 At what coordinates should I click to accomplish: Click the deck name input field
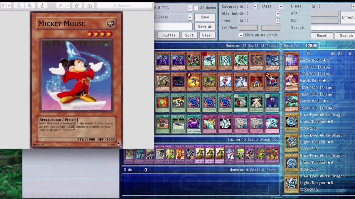tap(173, 26)
